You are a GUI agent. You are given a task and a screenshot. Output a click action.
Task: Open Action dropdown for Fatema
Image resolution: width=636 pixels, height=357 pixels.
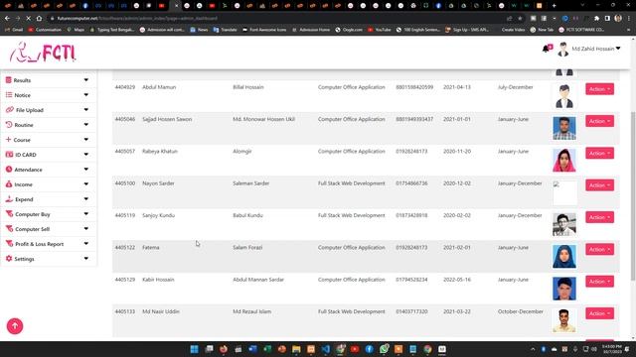pos(599,249)
